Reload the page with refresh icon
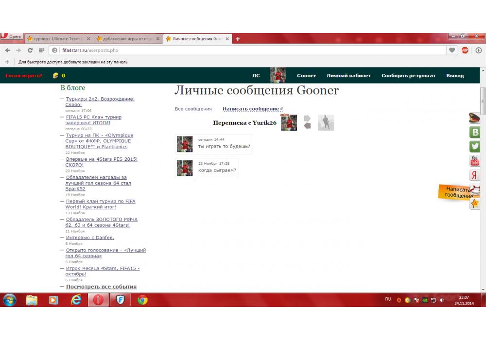 (x=30, y=50)
